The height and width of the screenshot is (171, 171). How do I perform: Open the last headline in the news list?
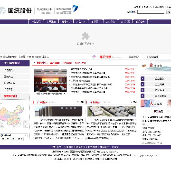coord(88,92)
